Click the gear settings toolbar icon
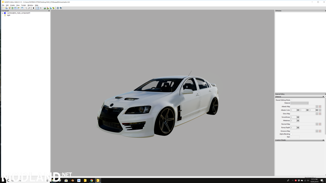326x183 pixels. coord(61,8)
